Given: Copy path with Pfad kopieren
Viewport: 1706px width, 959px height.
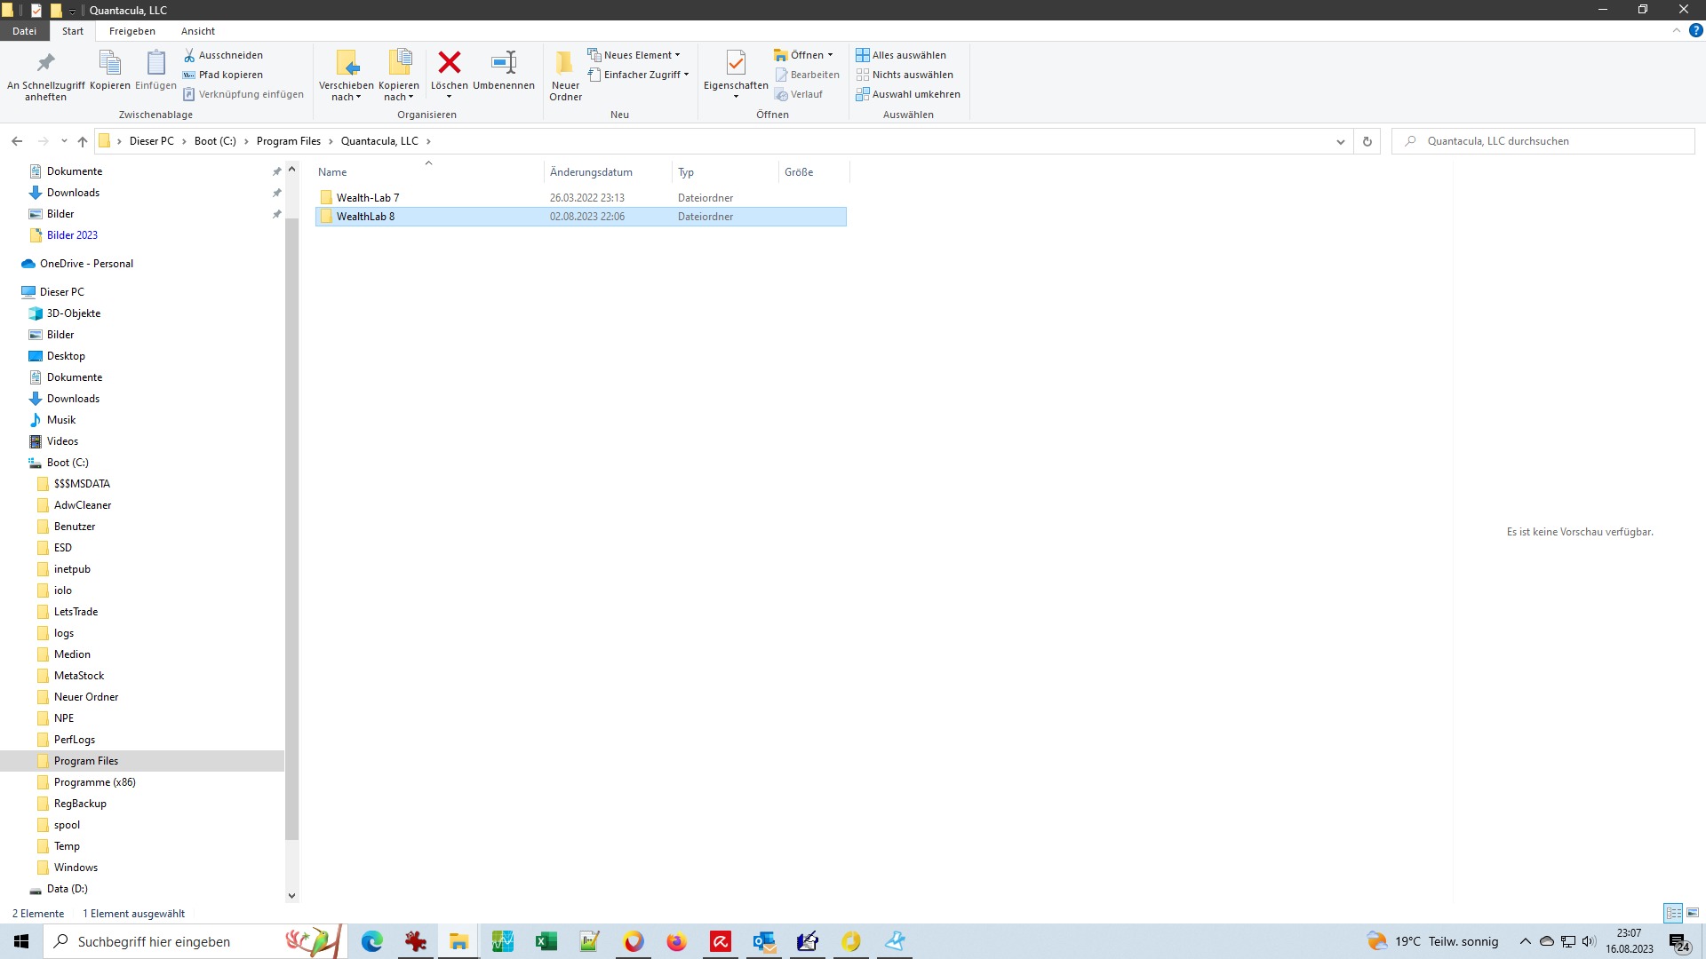Looking at the screenshot, I should 223,75.
